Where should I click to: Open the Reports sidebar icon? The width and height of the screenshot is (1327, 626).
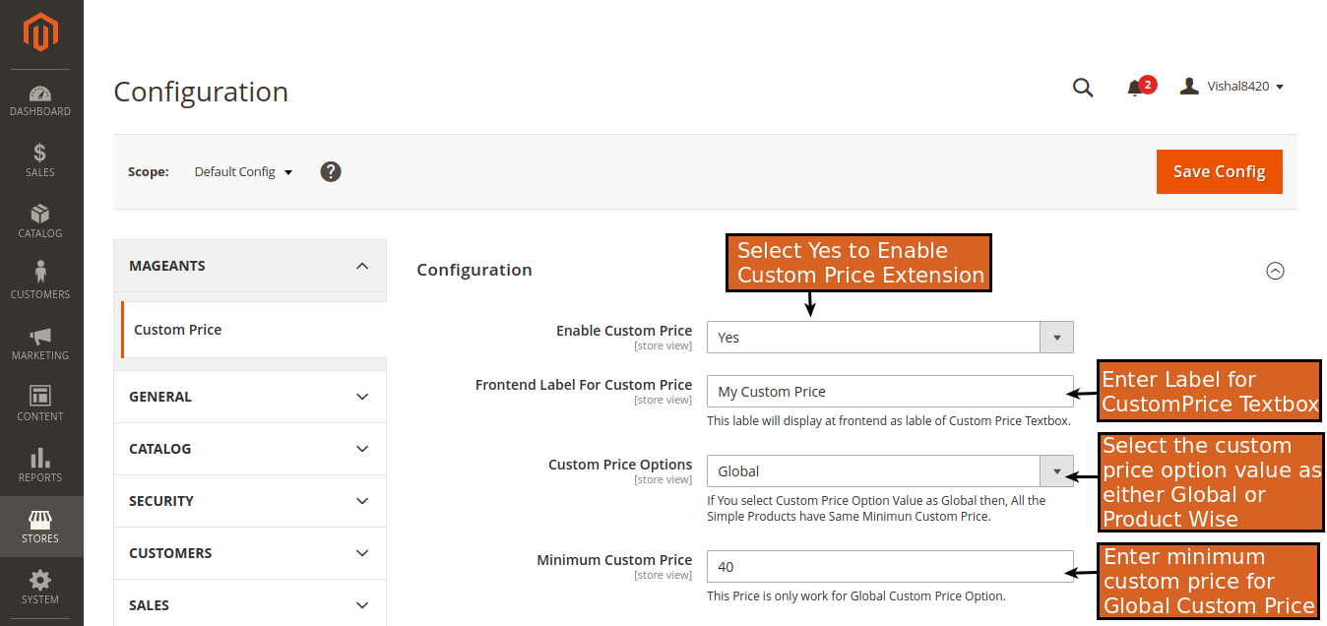point(39,465)
